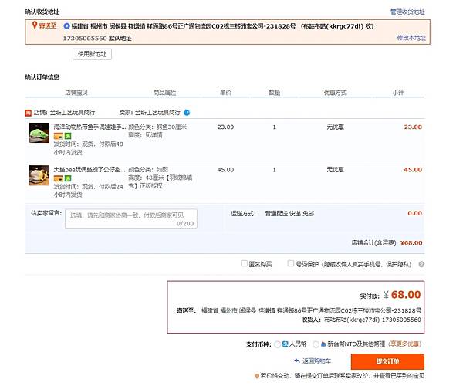
Task: Click the 68.00 actual payment amount
Action: [406, 295]
